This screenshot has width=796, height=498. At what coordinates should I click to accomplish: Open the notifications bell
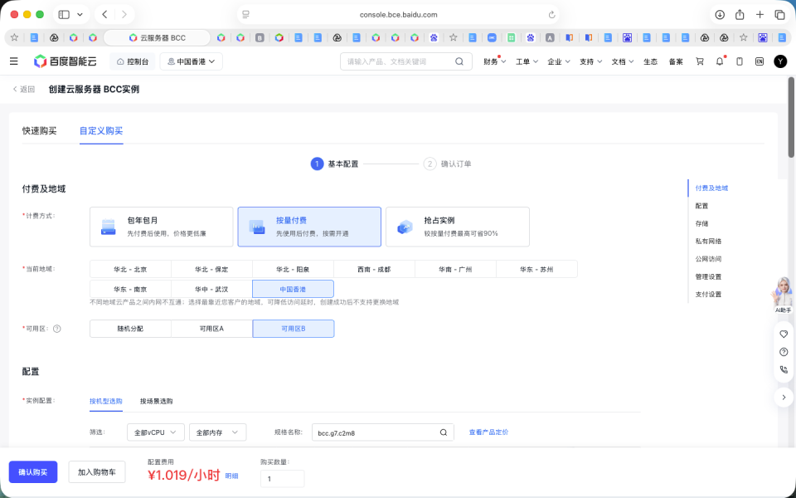(720, 61)
